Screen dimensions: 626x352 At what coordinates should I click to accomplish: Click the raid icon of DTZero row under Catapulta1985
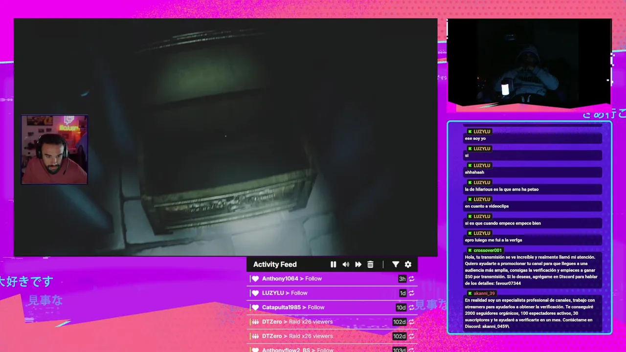pyautogui.click(x=255, y=322)
